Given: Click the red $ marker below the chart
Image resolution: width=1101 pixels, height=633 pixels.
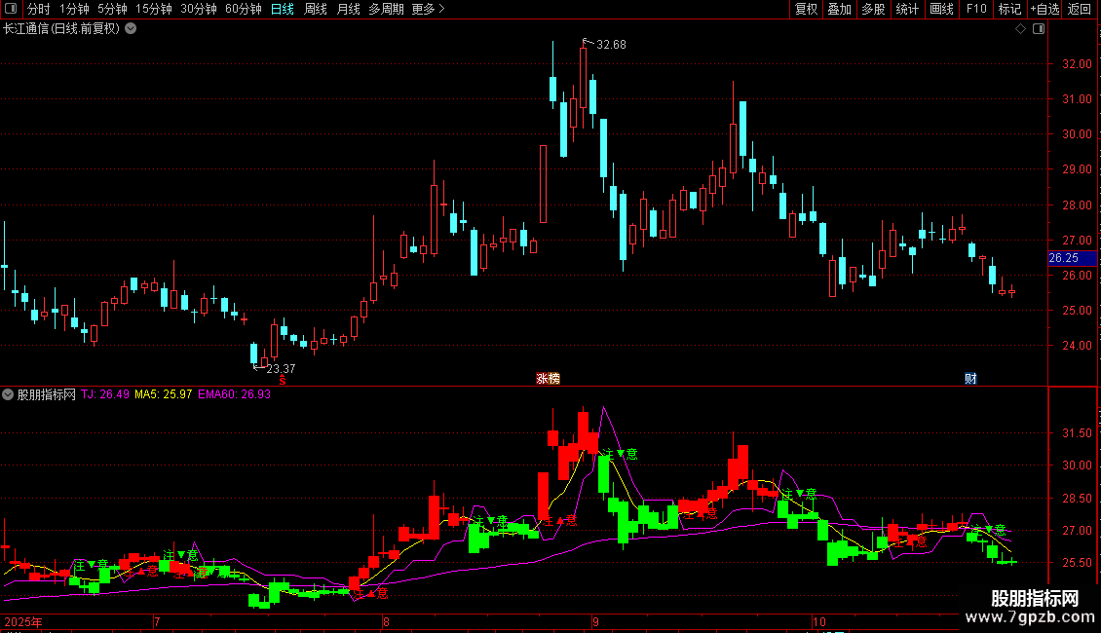Looking at the screenshot, I should click(x=283, y=380).
